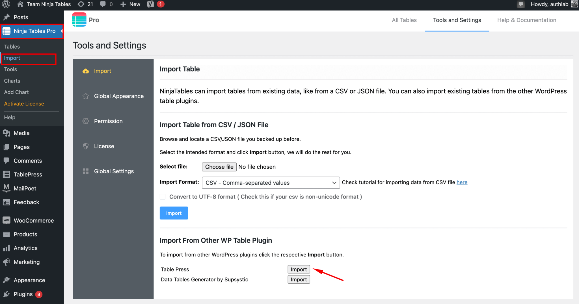
Task: Open Permission settings via the gear icon
Action: point(86,121)
